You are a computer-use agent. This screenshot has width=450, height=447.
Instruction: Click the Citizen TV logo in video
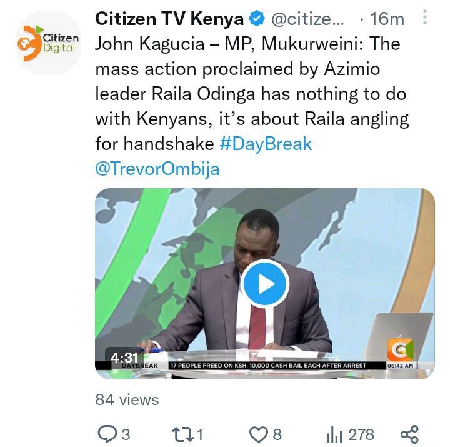pyautogui.click(x=401, y=349)
